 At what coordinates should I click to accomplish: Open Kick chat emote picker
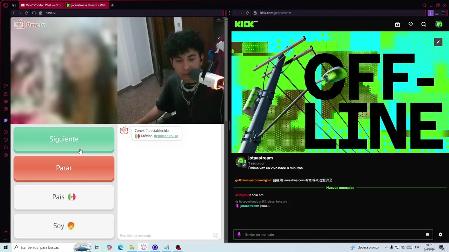(x=427, y=234)
